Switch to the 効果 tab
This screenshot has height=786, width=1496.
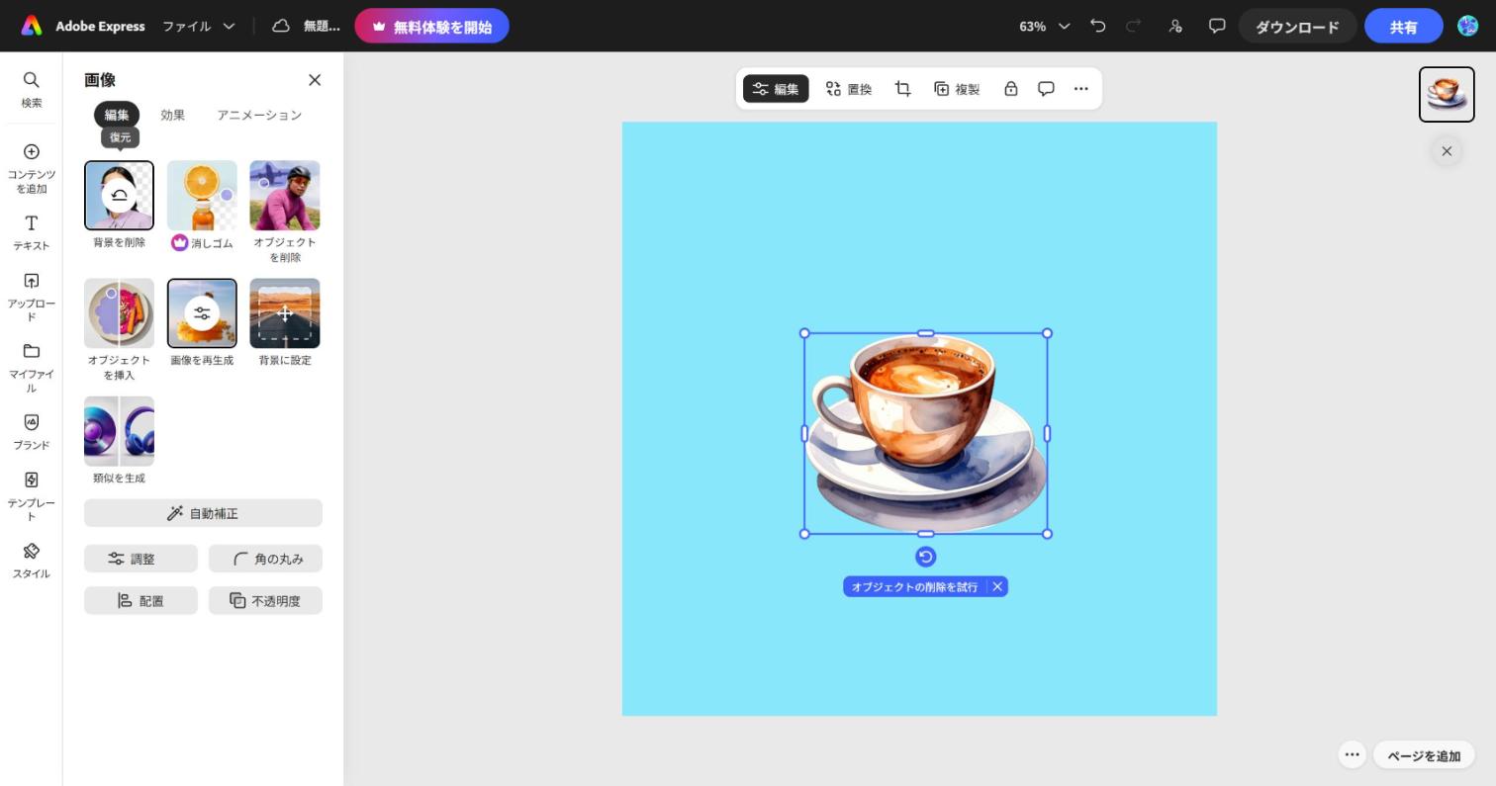[x=172, y=116]
